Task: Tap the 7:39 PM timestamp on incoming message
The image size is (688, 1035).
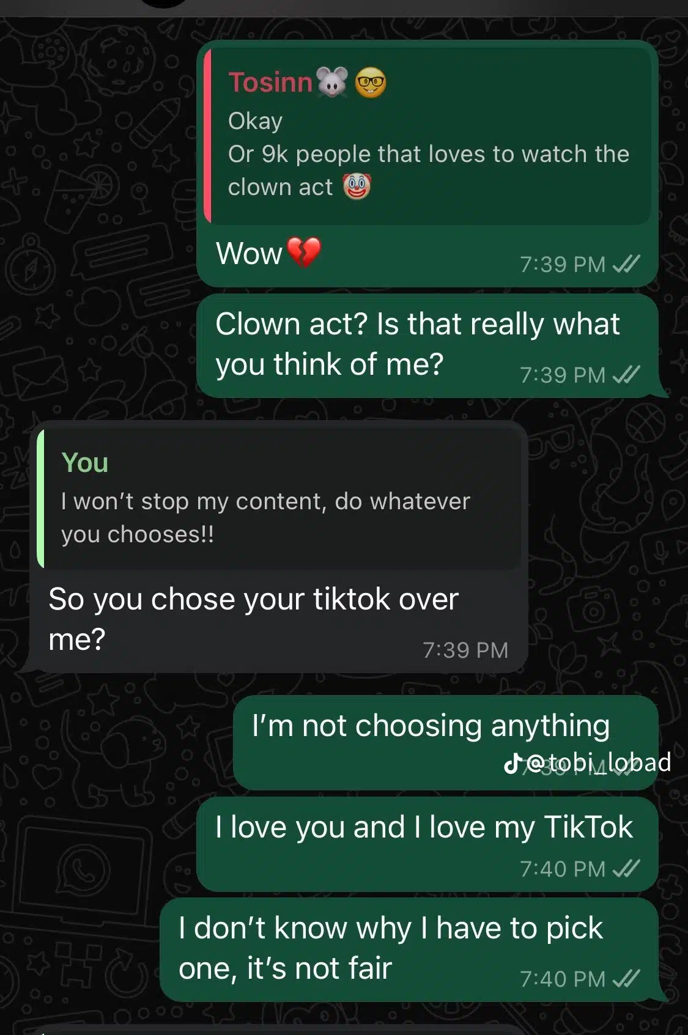Action: [465, 650]
